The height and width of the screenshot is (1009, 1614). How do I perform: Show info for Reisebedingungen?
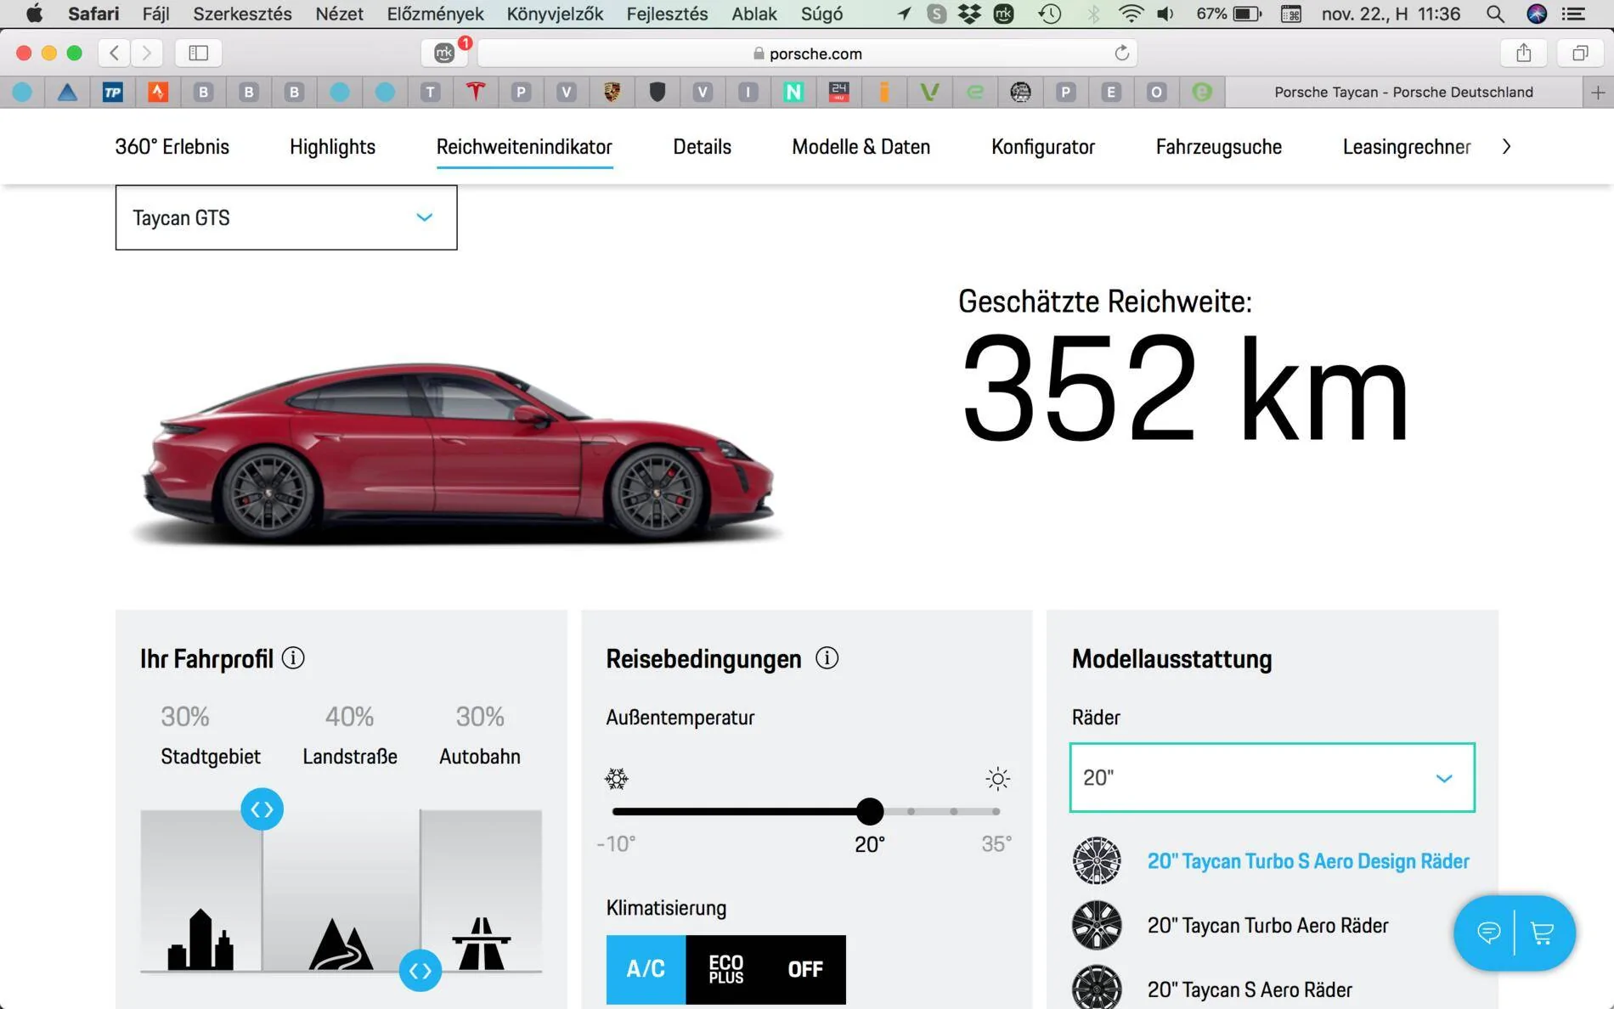[827, 658]
